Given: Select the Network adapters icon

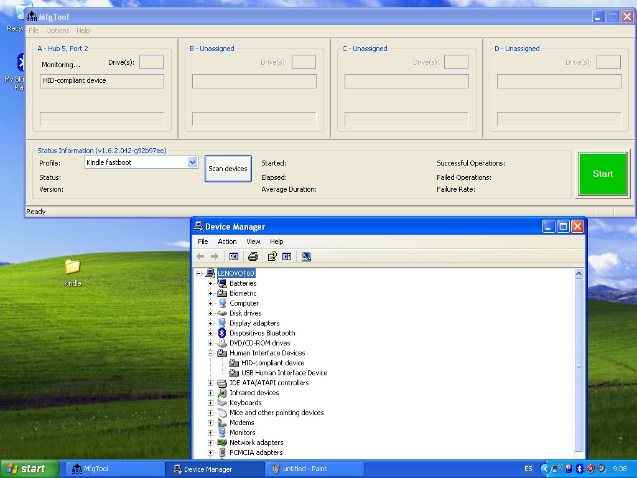Looking at the screenshot, I should pos(222,443).
